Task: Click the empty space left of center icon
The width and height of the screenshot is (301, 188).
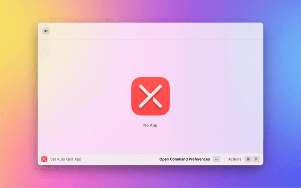Action: [x=85, y=96]
